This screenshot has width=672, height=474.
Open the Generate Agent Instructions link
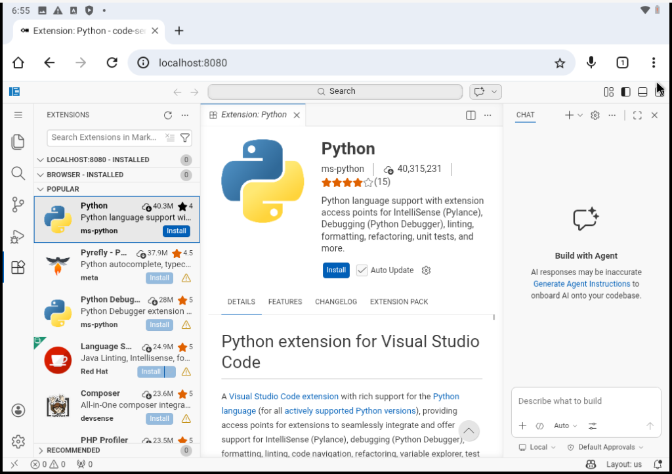click(x=581, y=284)
